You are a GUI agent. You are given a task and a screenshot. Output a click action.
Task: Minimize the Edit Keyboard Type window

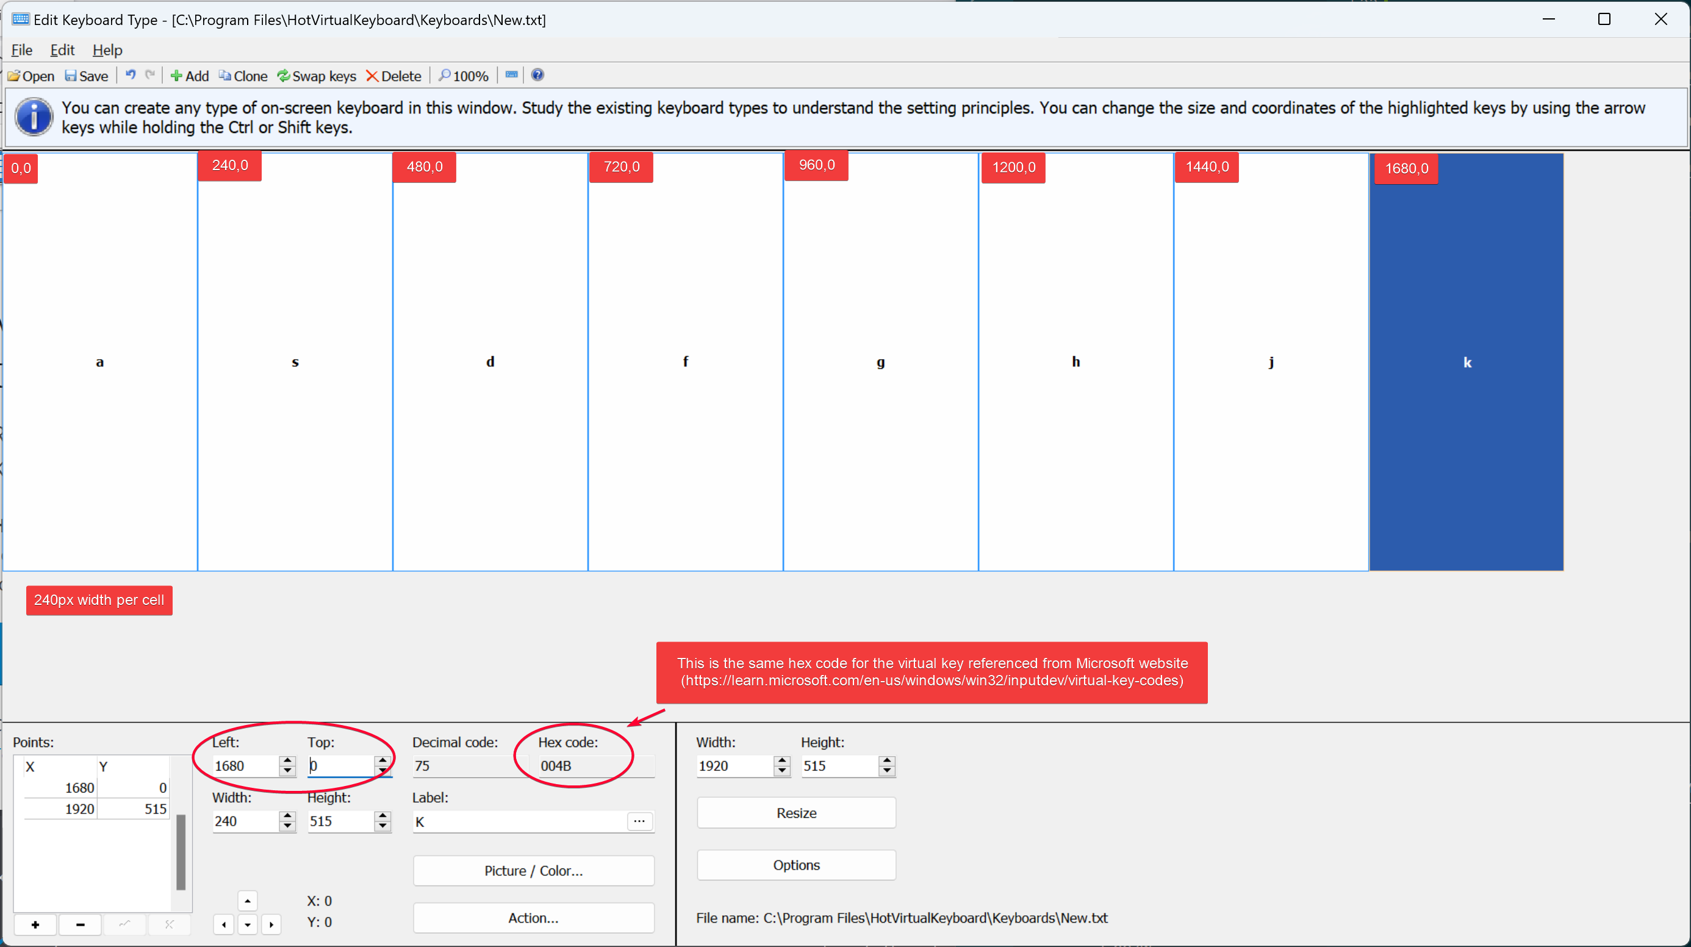[1548, 19]
